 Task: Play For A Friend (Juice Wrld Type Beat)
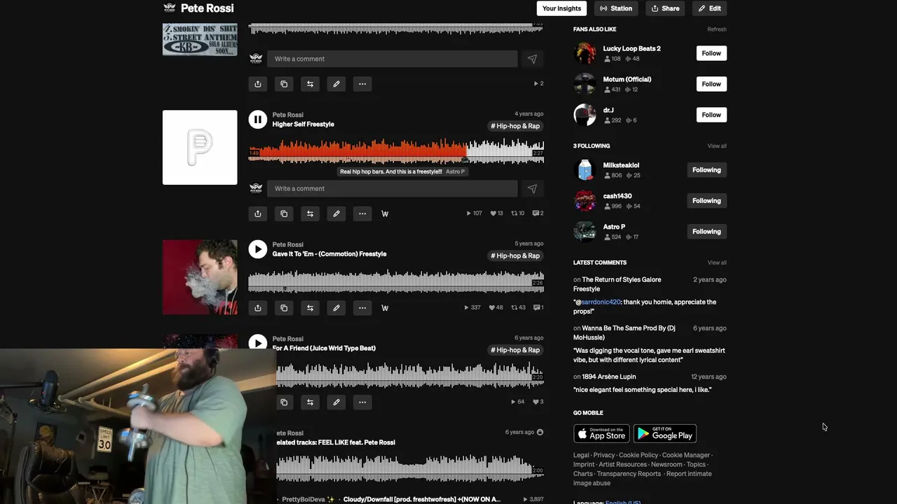point(258,342)
